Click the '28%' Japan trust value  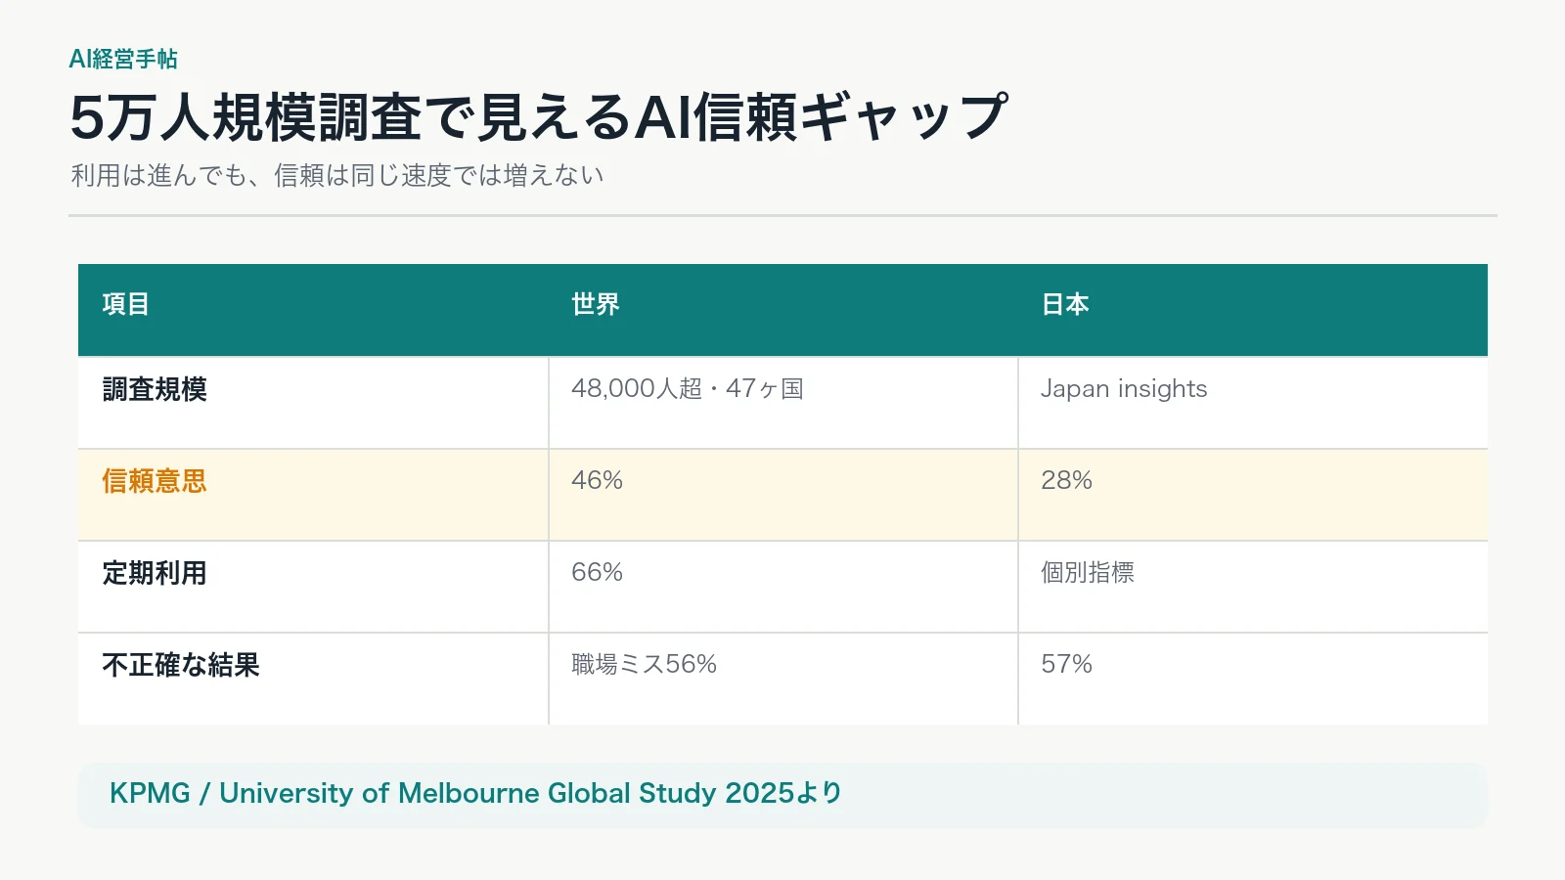pos(1066,480)
